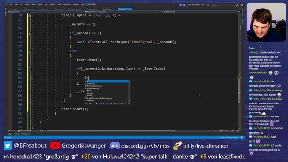Switch to the Player.razor.cs tab
The width and height of the screenshot is (288, 162).
point(92,9)
